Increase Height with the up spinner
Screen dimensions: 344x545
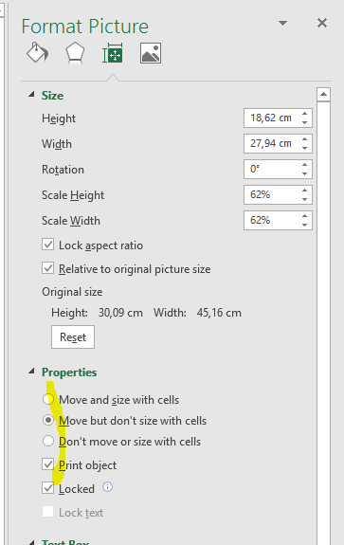point(305,114)
